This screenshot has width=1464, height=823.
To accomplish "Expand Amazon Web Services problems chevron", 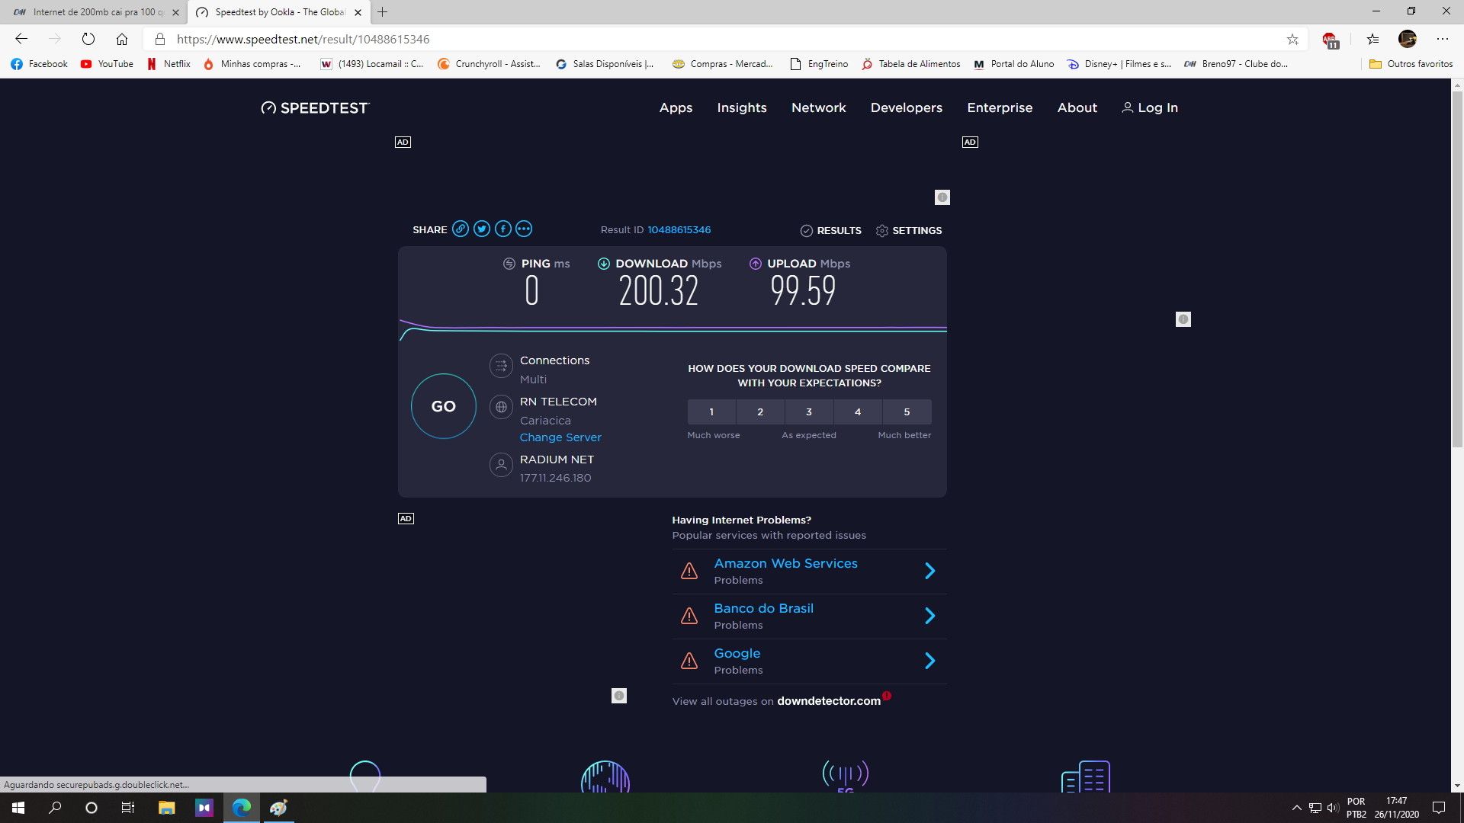I will (x=929, y=571).
